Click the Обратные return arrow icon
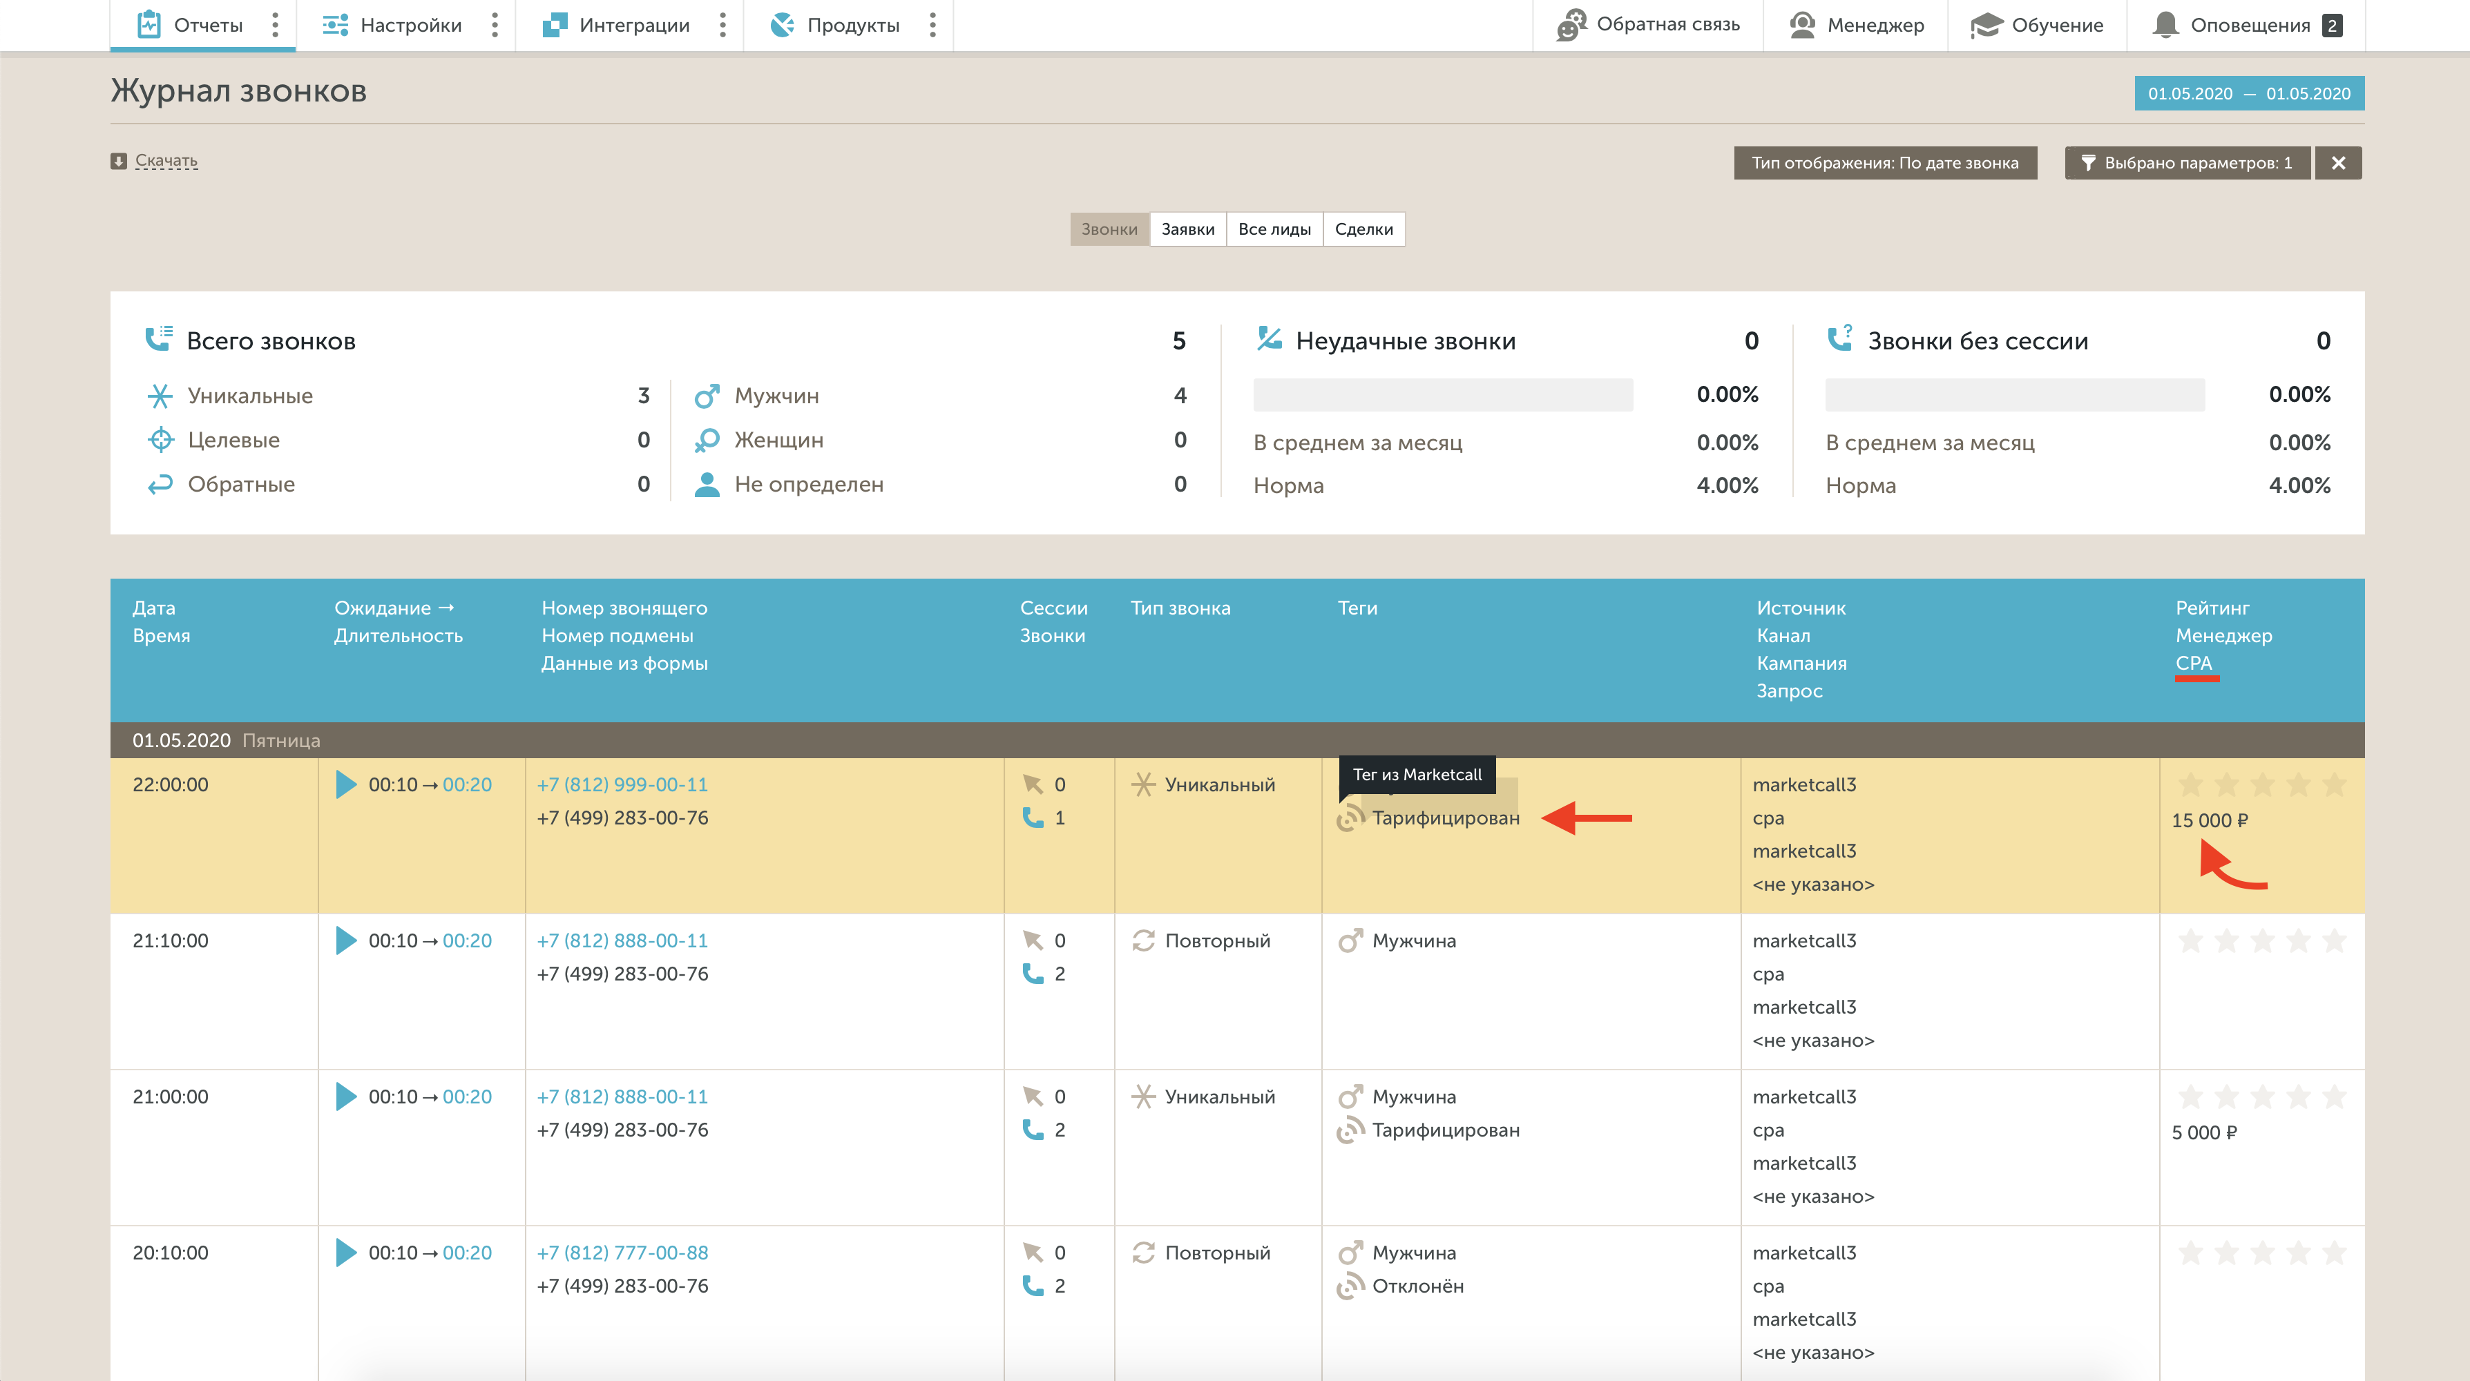Viewport: 2470px width, 1381px height. click(x=160, y=484)
